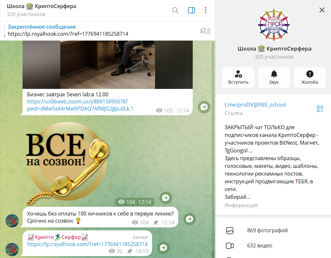
Task: Click the group description text ЗАКРЫТЫЙ чат
Action: pyautogui.click(x=272, y=162)
